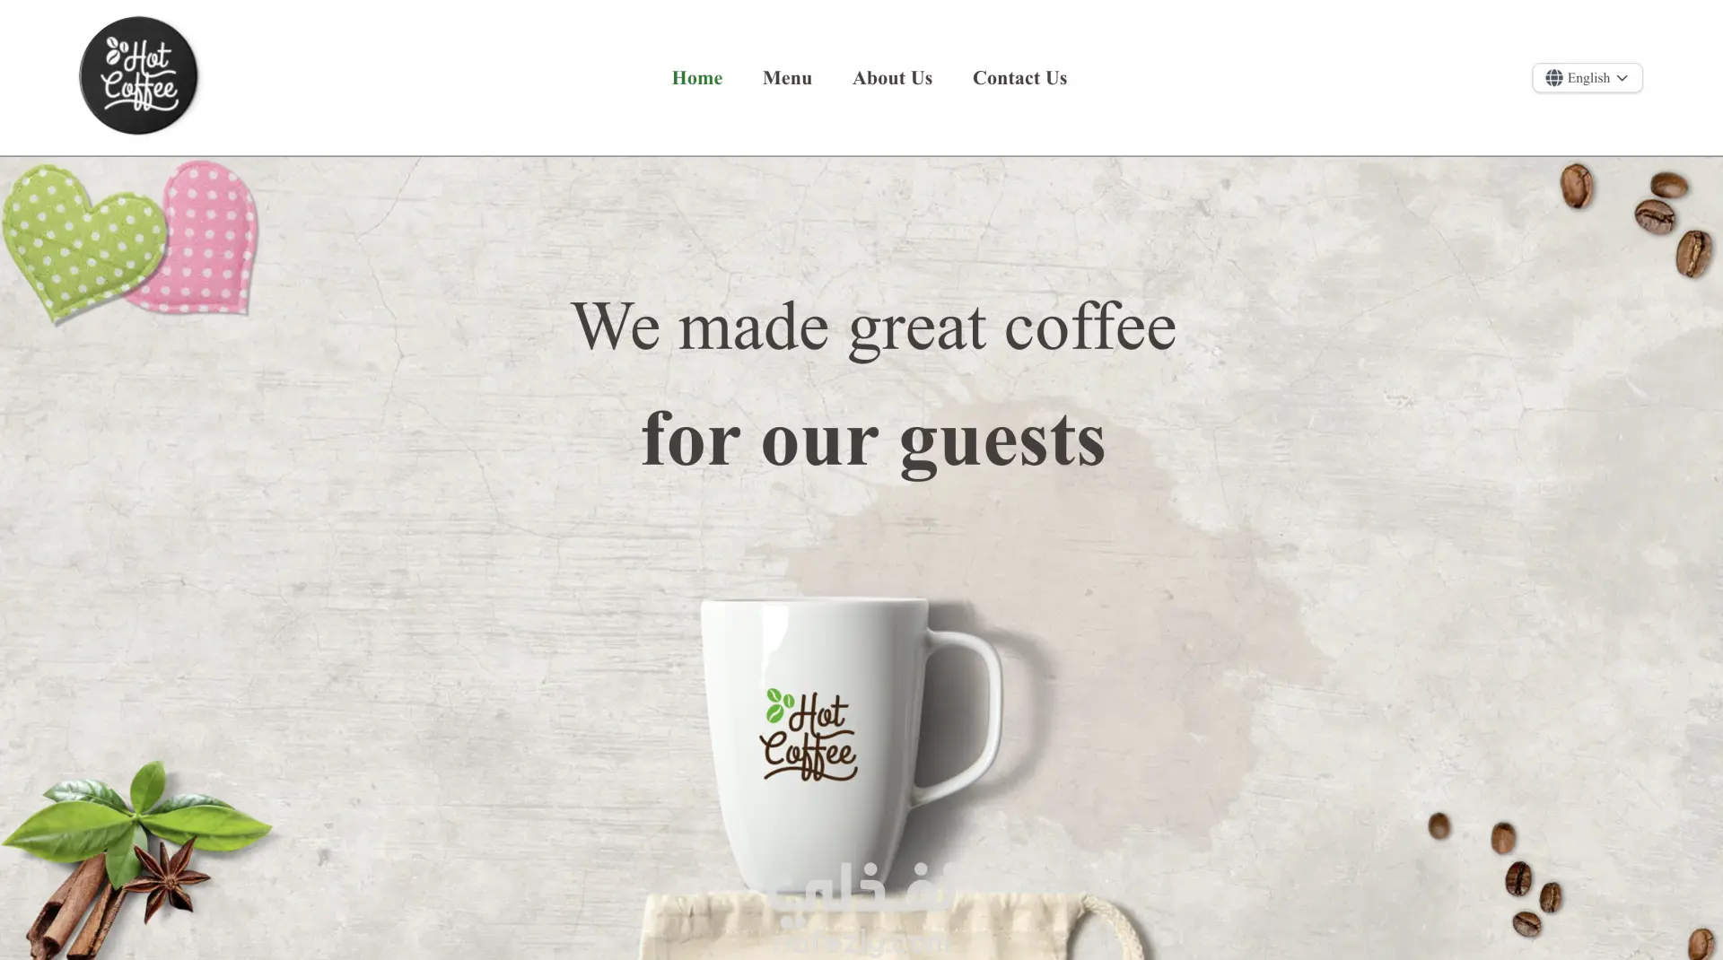Click the chevron arrow next to English
Screen dimensions: 1723x960
click(1622, 78)
